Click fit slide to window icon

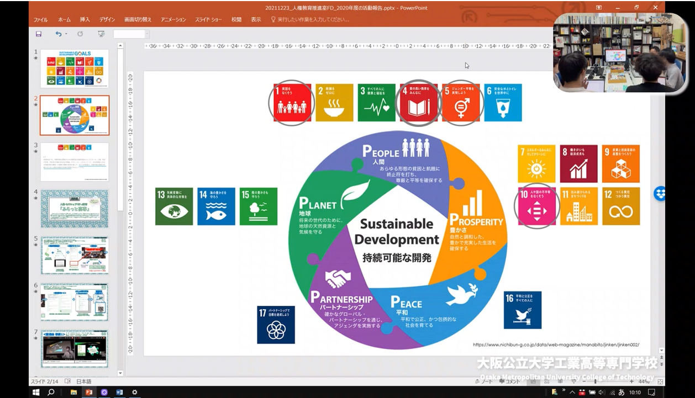tap(660, 381)
